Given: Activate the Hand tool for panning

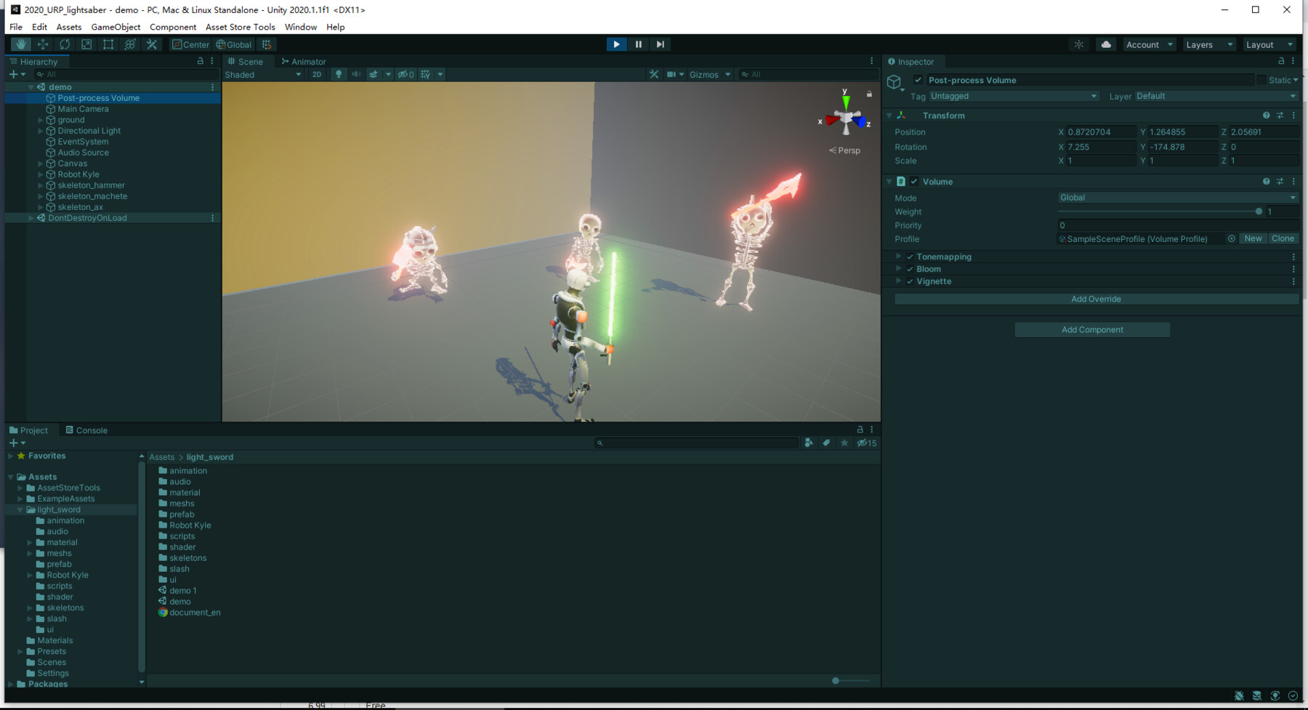Looking at the screenshot, I should point(20,44).
